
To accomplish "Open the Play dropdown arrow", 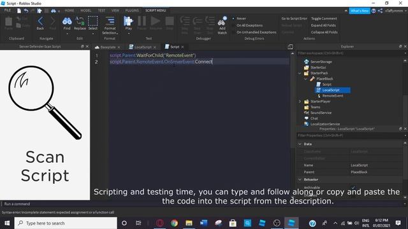I will [129, 34].
